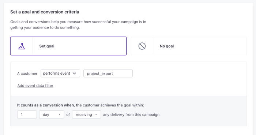Click the chevron beside performs event
256x135 pixels.
pyautogui.click(x=75, y=74)
